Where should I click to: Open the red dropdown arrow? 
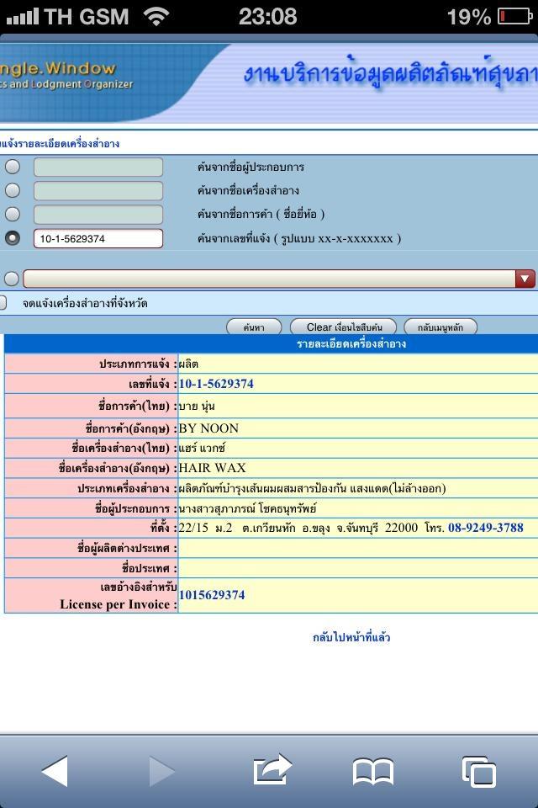coord(525,279)
